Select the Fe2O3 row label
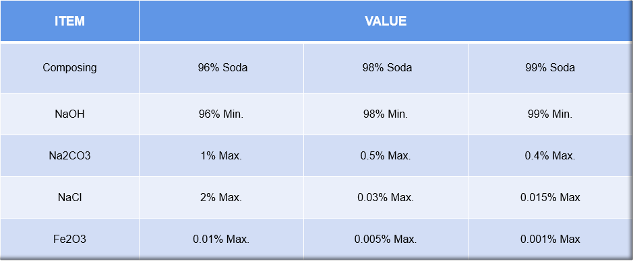Screen dimensions: 633x261 tap(69, 239)
